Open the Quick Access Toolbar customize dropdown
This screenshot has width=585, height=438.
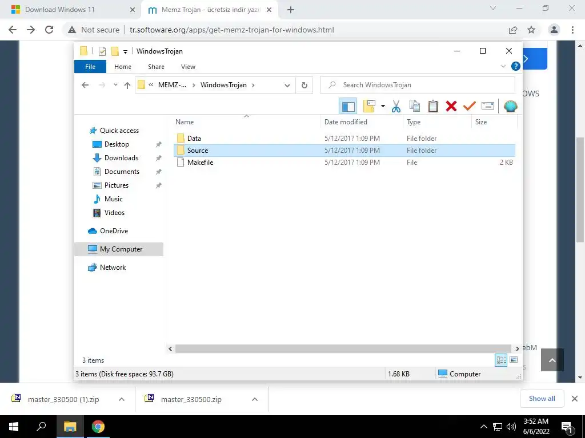click(125, 51)
